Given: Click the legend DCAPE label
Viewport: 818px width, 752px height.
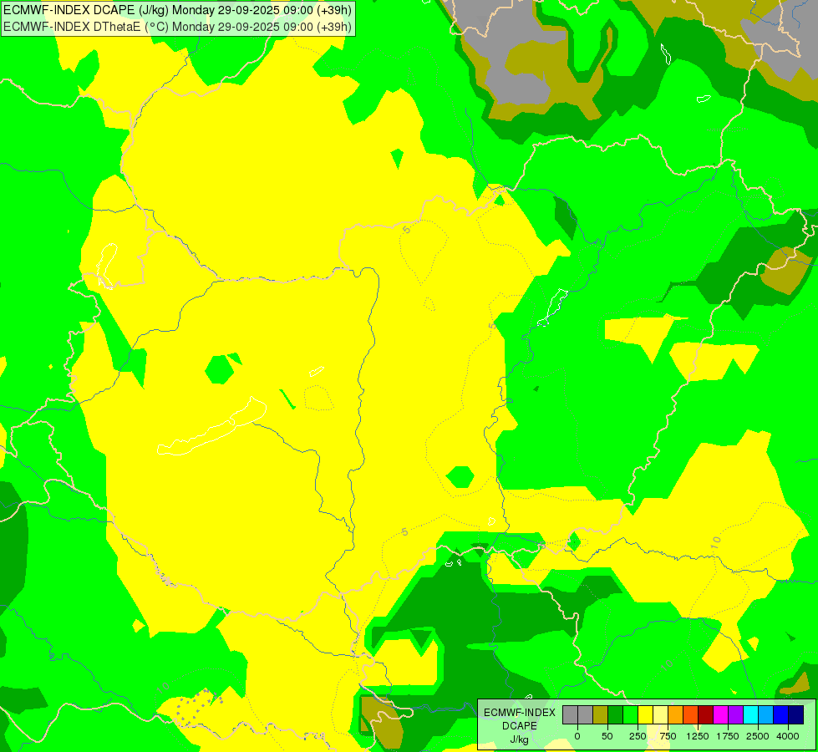Looking at the screenshot, I should tap(520, 726).
